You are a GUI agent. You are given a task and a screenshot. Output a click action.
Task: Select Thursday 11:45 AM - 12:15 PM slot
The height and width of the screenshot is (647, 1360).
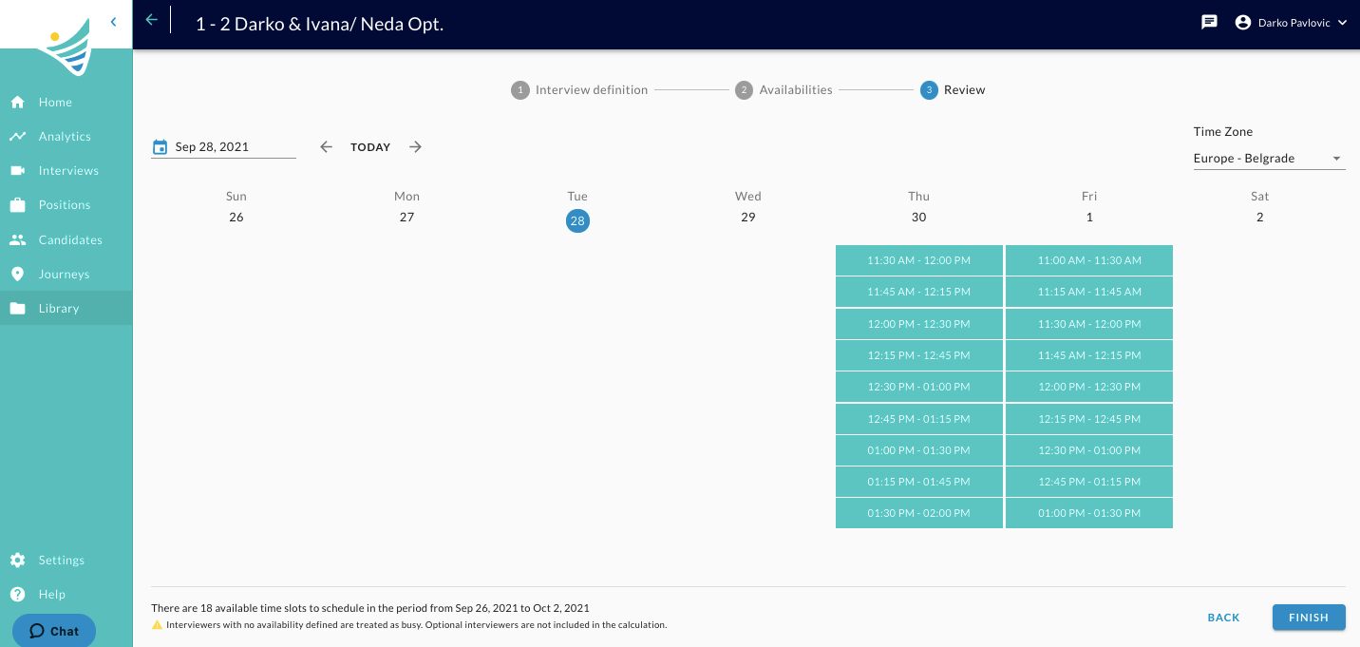click(918, 292)
